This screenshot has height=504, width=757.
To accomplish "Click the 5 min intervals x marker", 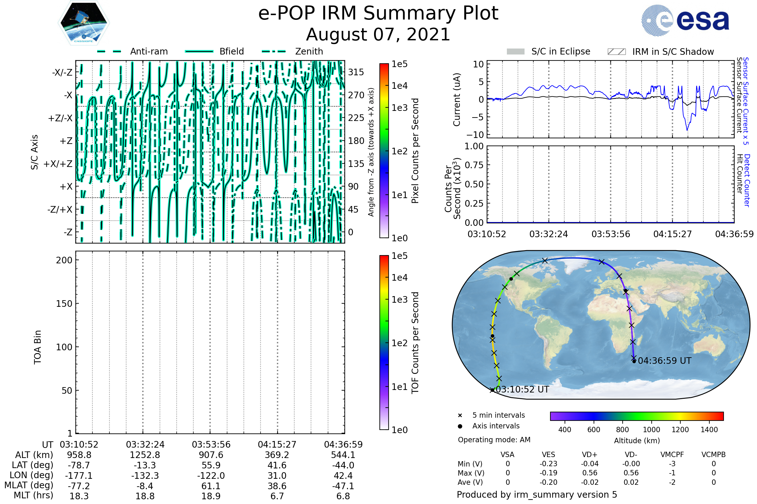I will coord(460,415).
